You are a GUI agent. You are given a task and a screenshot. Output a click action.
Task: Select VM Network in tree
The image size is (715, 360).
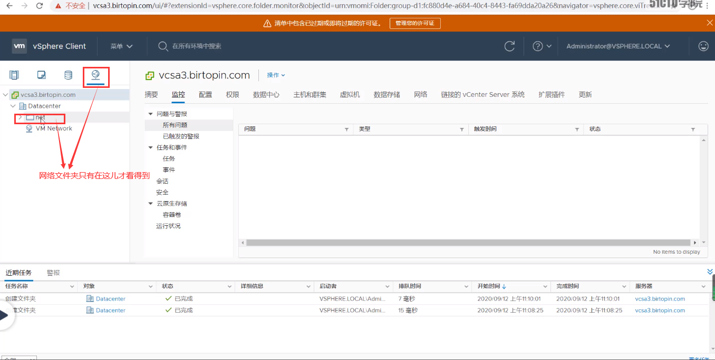[54, 128]
